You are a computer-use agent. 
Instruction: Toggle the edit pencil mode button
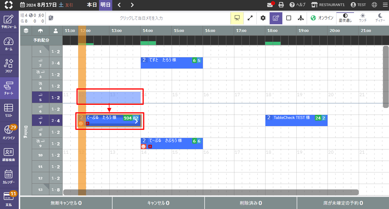click(276, 18)
